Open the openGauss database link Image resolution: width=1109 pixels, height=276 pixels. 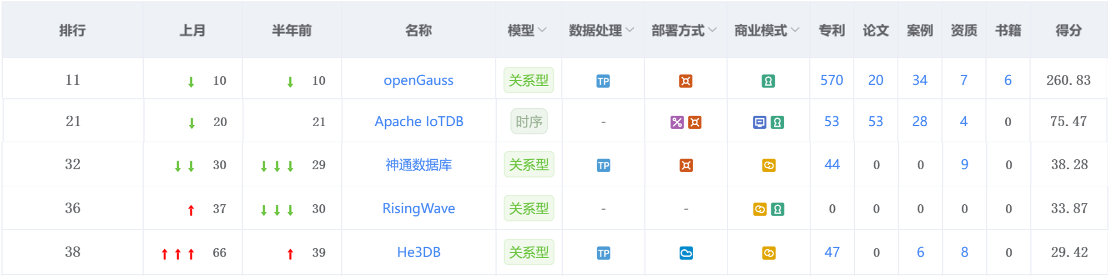coord(418,80)
